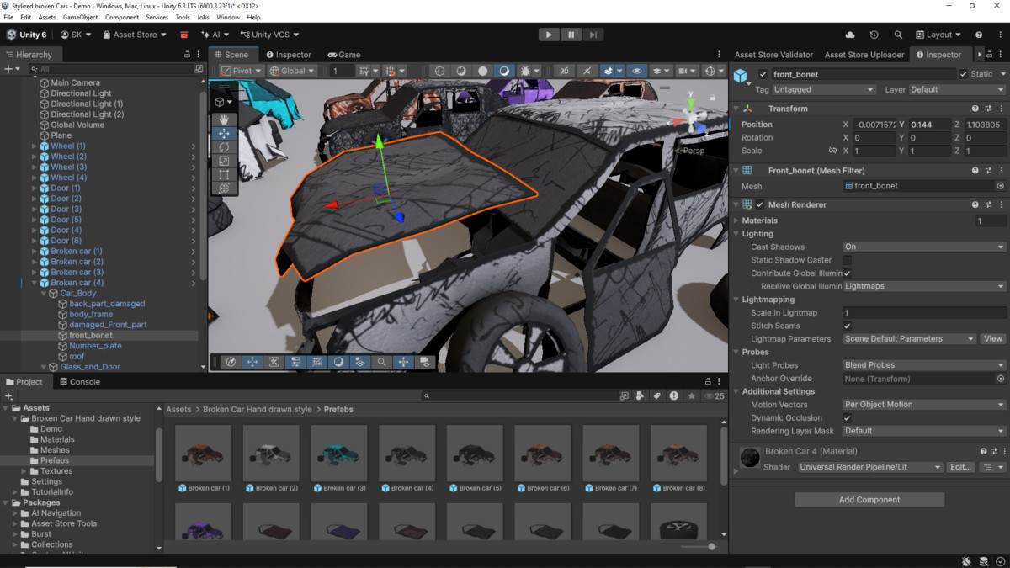This screenshot has height=568, width=1010.
Task: Select the Move tool in scene toolbar
Action: click(224, 133)
